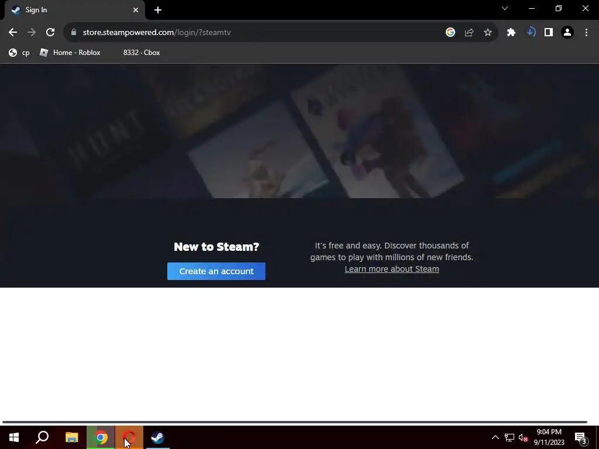
Task: Switch to Chrome in the taskbar
Action: coord(101,437)
